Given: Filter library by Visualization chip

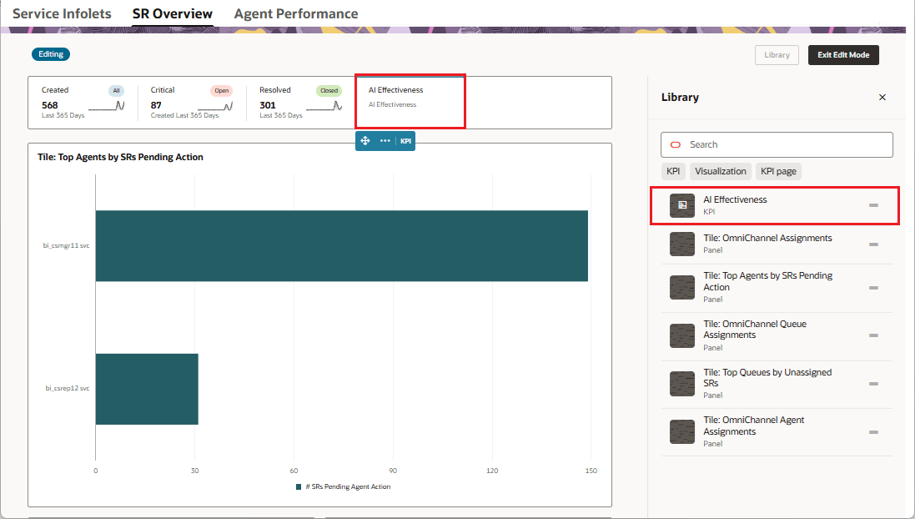Looking at the screenshot, I should click(721, 171).
